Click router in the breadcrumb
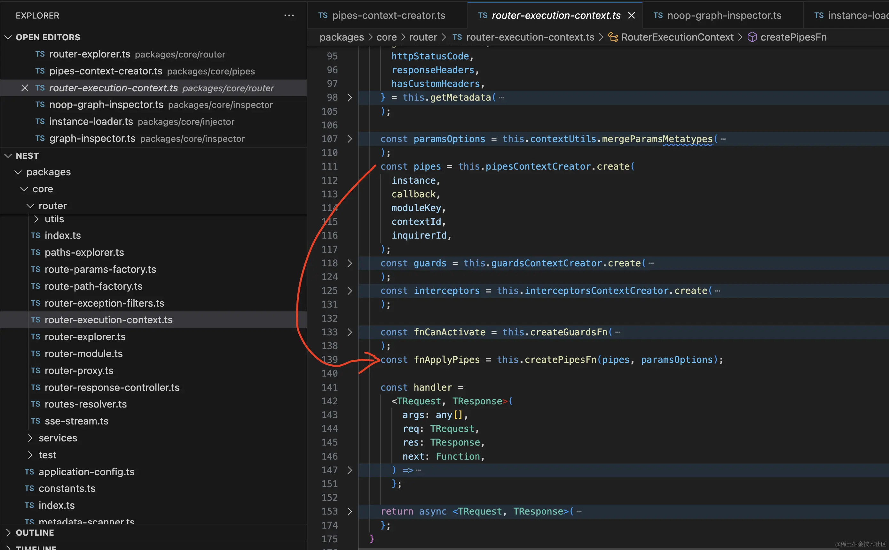889x550 pixels. tap(423, 37)
